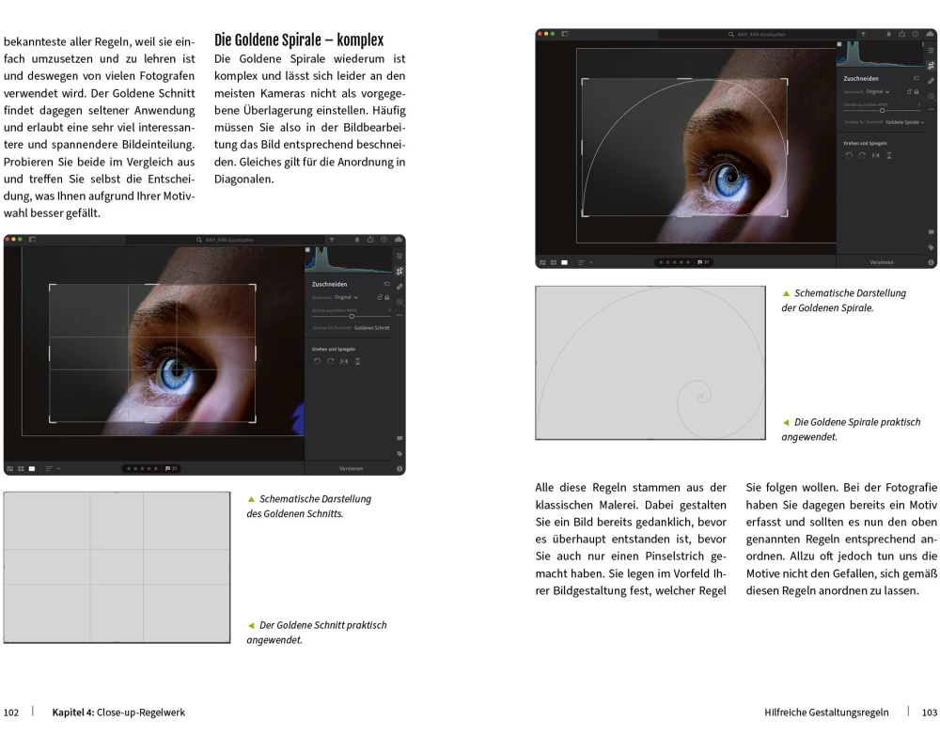The width and height of the screenshot is (940, 752).
Task: Select the crop tool icon in Goldene Spirale window
Action: coord(931,66)
